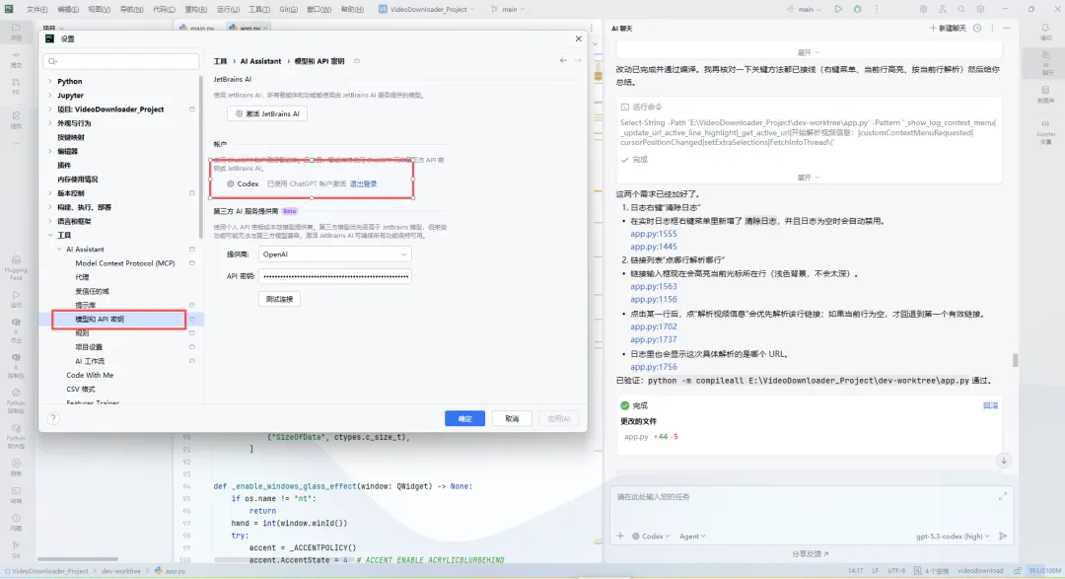Start debugging with the bug icon
The height and width of the screenshot is (579, 1065).
point(857,10)
